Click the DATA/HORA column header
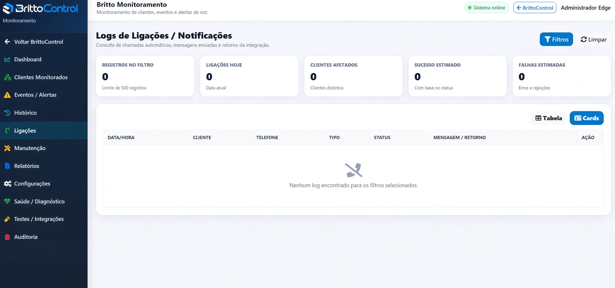The image size is (615, 288). tap(121, 137)
